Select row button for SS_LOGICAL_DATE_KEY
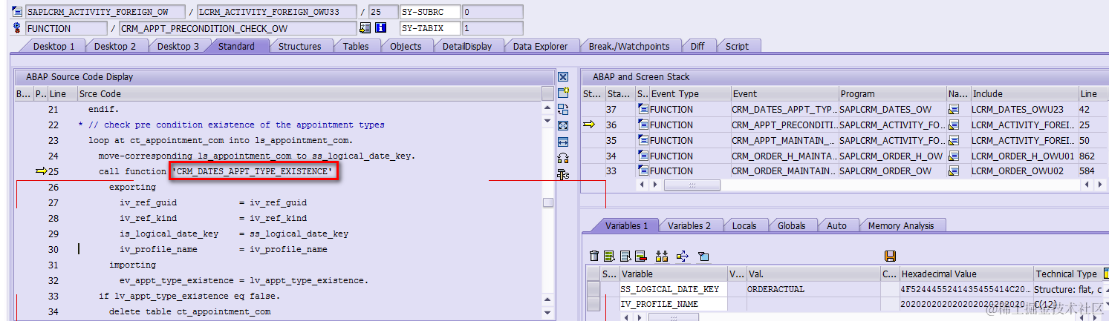This screenshot has height=321, width=1109. (593, 289)
